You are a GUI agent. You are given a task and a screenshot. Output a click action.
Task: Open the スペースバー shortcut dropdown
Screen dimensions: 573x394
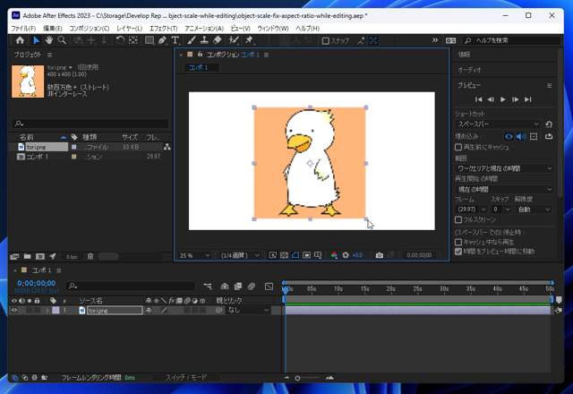click(x=498, y=124)
